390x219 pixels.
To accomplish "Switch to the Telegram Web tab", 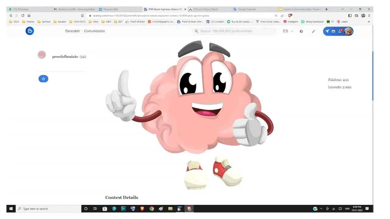I will [x=119, y=9].
